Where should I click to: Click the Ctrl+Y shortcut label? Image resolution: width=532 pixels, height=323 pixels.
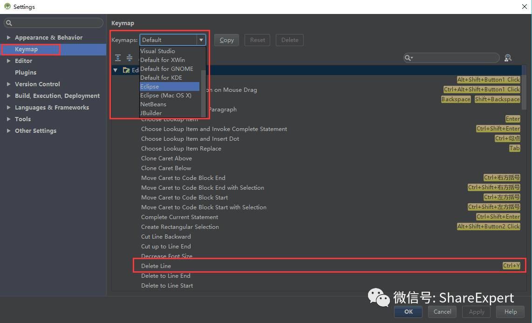coord(512,266)
